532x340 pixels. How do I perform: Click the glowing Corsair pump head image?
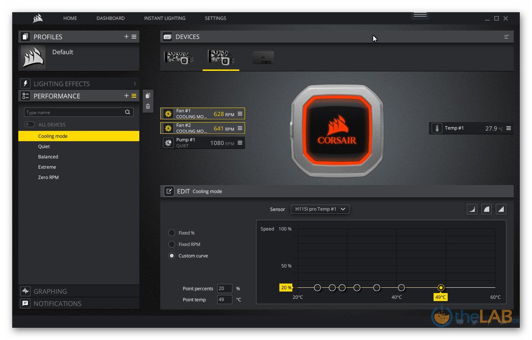337,131
